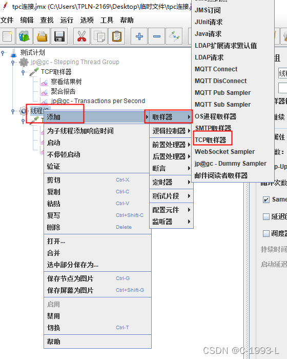The height and width of the screenshot is (359, 287).
Task: Select MQTT Connect sampler entry
Action: [233, 69]
